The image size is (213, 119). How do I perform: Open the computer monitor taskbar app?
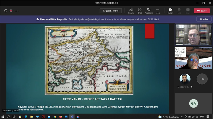click(x=38, y=117)
